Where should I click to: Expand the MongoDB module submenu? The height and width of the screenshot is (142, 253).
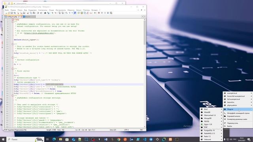211,118
